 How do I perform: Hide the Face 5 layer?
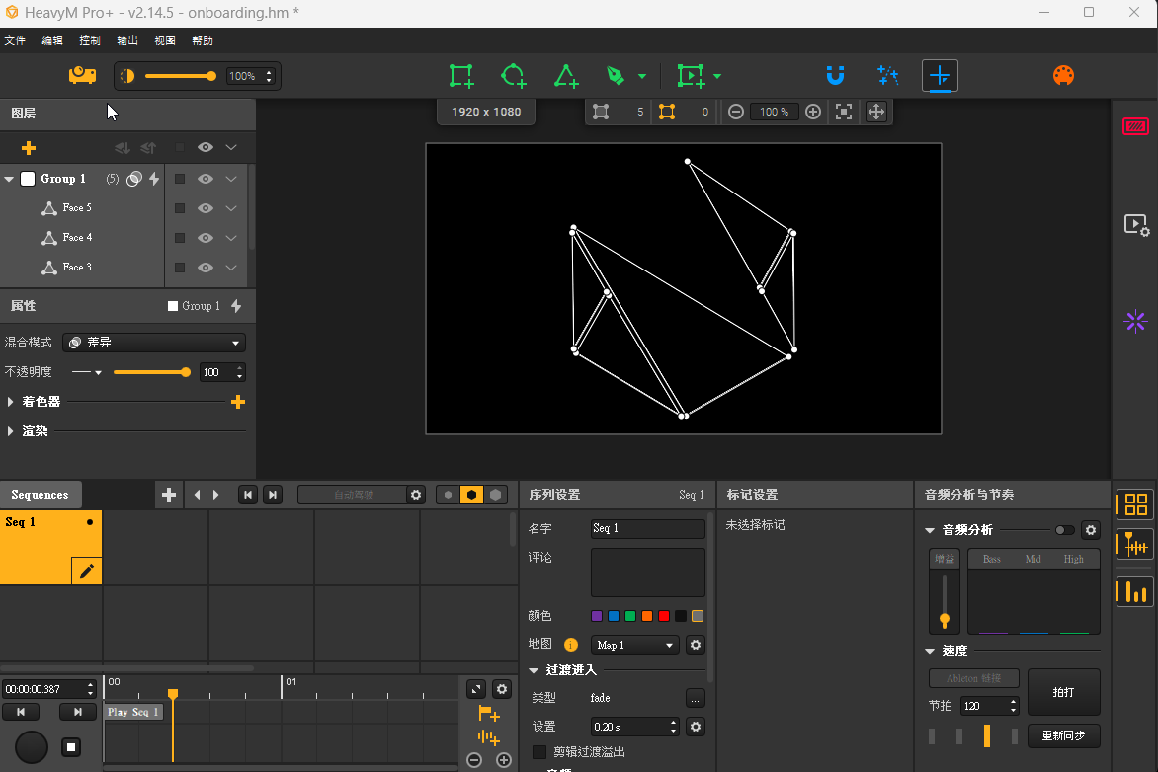[x=206, y=208]
